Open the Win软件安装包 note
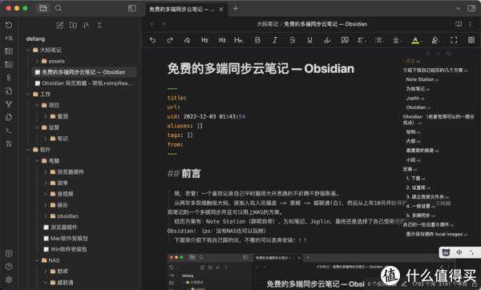The height and width of the screenshot is (290, 481). coord(68,249)
